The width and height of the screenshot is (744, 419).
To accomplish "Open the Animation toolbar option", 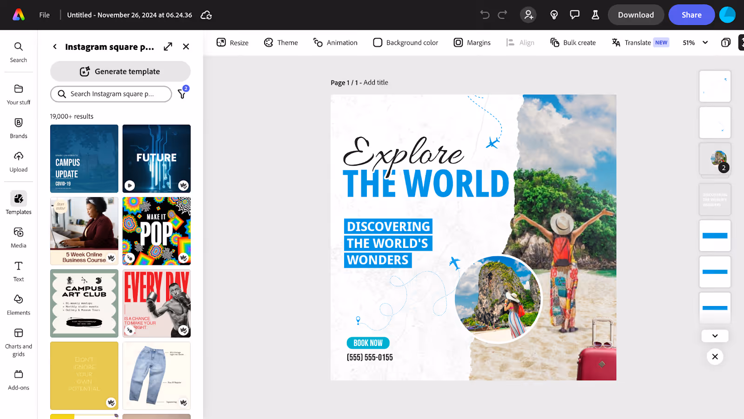I will click(335, 43).
